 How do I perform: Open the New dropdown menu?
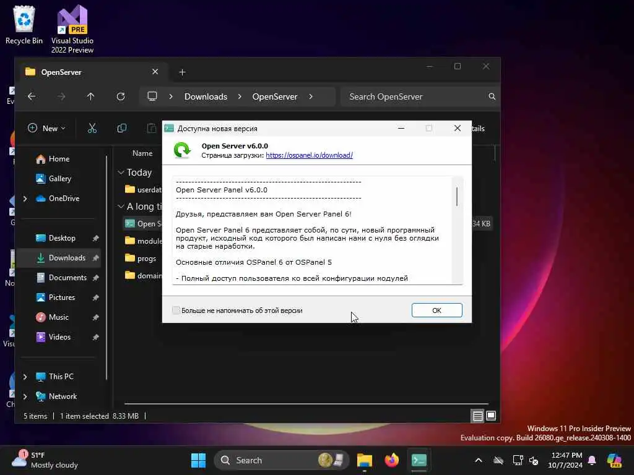point(46,129)
